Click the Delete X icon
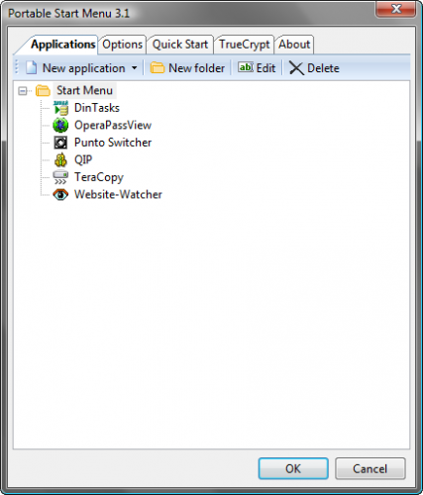Image resolution: width=423 pixels, height=495 pixels. pyautogui.click(x=296, y=68)
